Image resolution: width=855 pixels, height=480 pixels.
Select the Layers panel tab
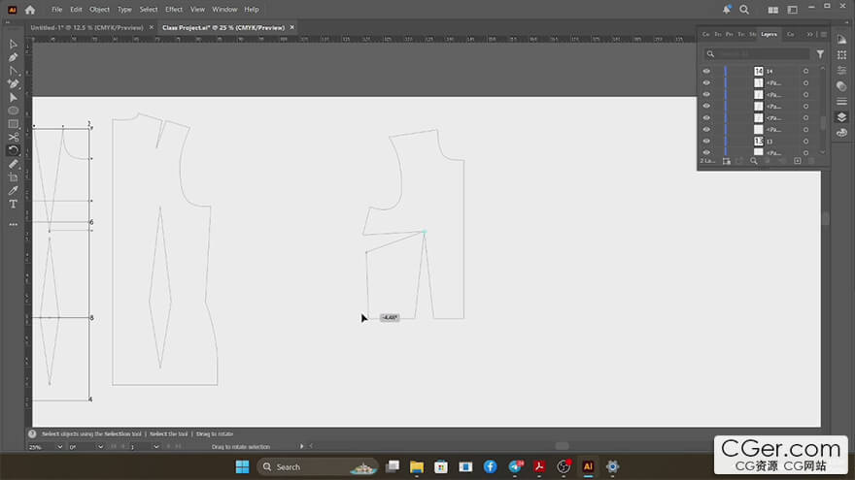click(769, 34)
